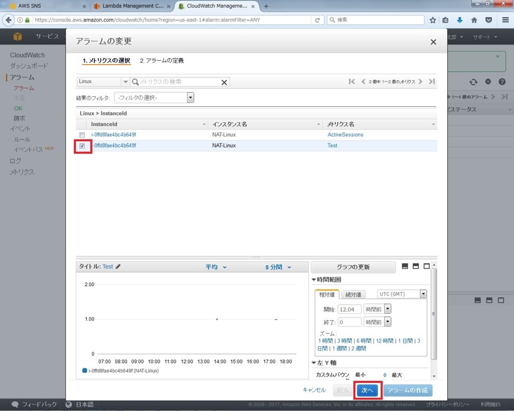Viewport: 514px width, 411px height.
Task: Open the 5 分間 period dropdown
Action: tap(278, 267)
